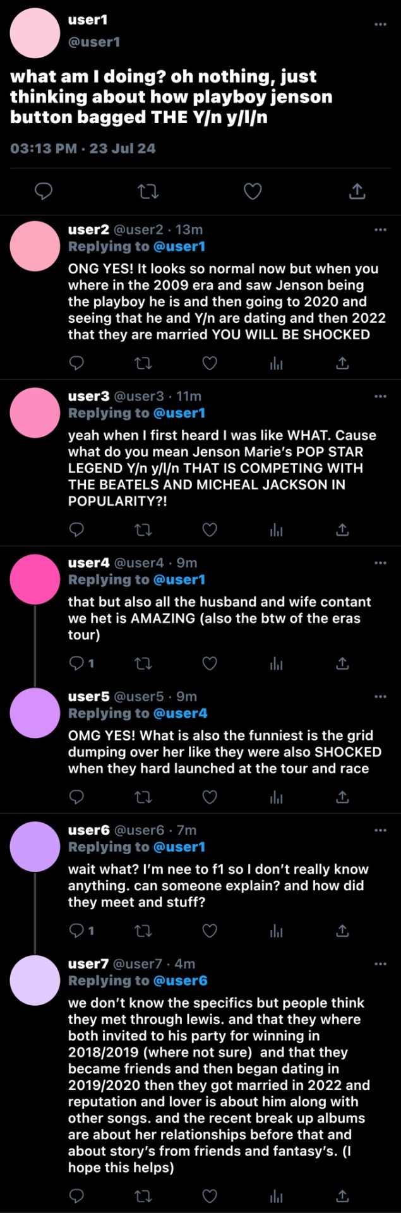The height and width of the screenshot is (1213, 401).
Task: Like user2's reply
Action: (210, 363)
